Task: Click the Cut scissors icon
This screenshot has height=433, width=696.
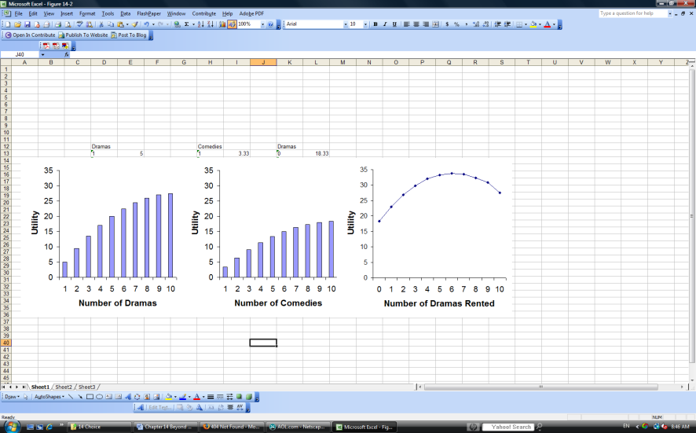Action: coord(101,24)
